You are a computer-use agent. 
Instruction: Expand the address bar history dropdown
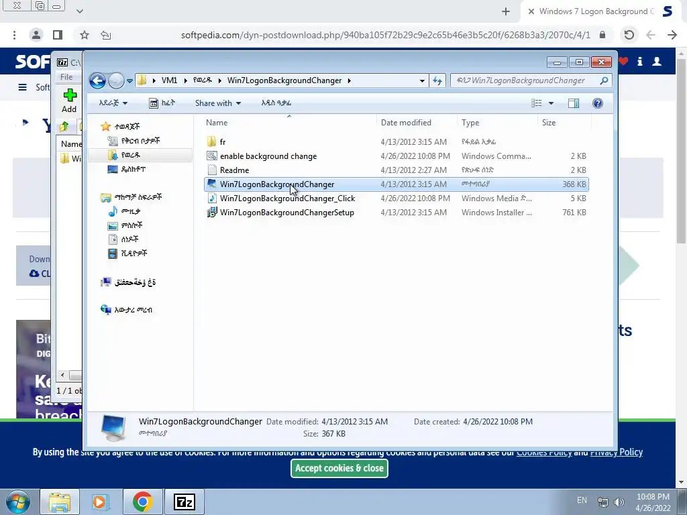[422, 81]
